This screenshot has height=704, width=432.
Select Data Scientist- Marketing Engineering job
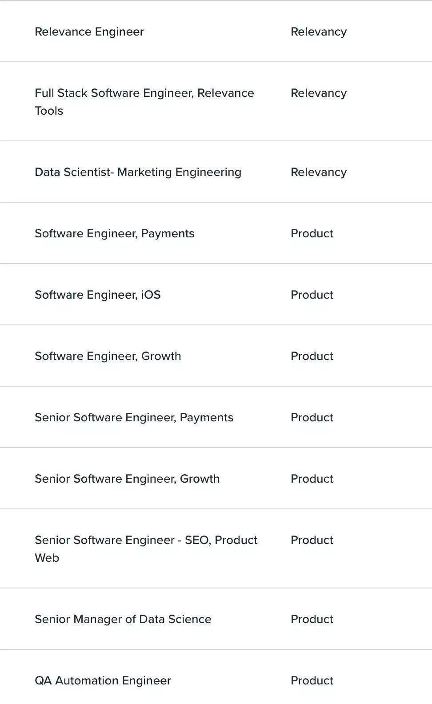point(138,172)
